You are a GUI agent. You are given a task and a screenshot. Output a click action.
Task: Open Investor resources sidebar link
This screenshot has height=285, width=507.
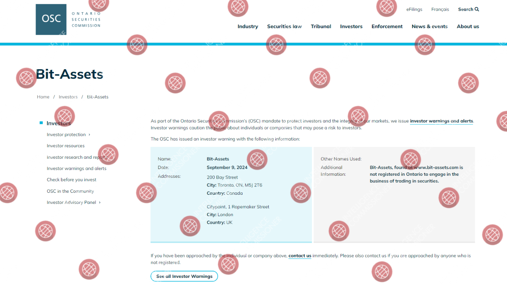coord(66,146)
